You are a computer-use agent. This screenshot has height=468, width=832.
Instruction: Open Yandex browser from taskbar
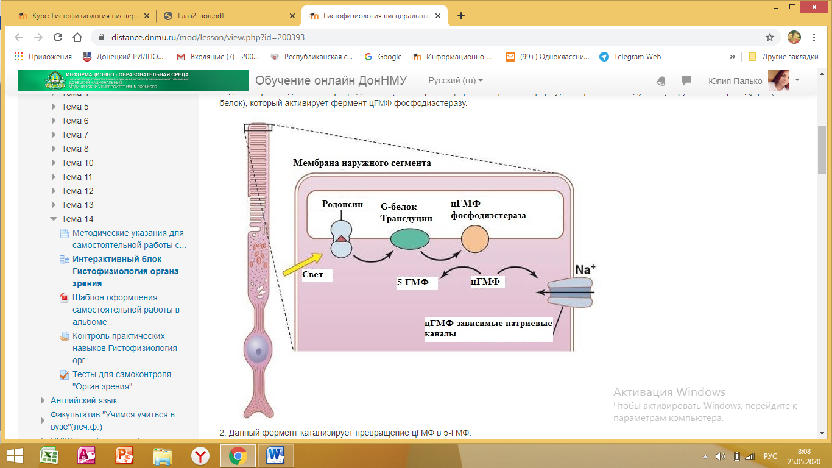[x=200, y=455]
